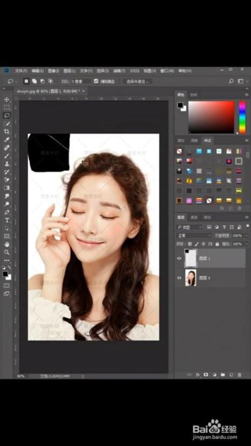Image resolution: width=251 pixels, height=446 pixels.
Task: Click the portrait layer thumbnail
Action: pyautogui.click(x=191, y=278)
